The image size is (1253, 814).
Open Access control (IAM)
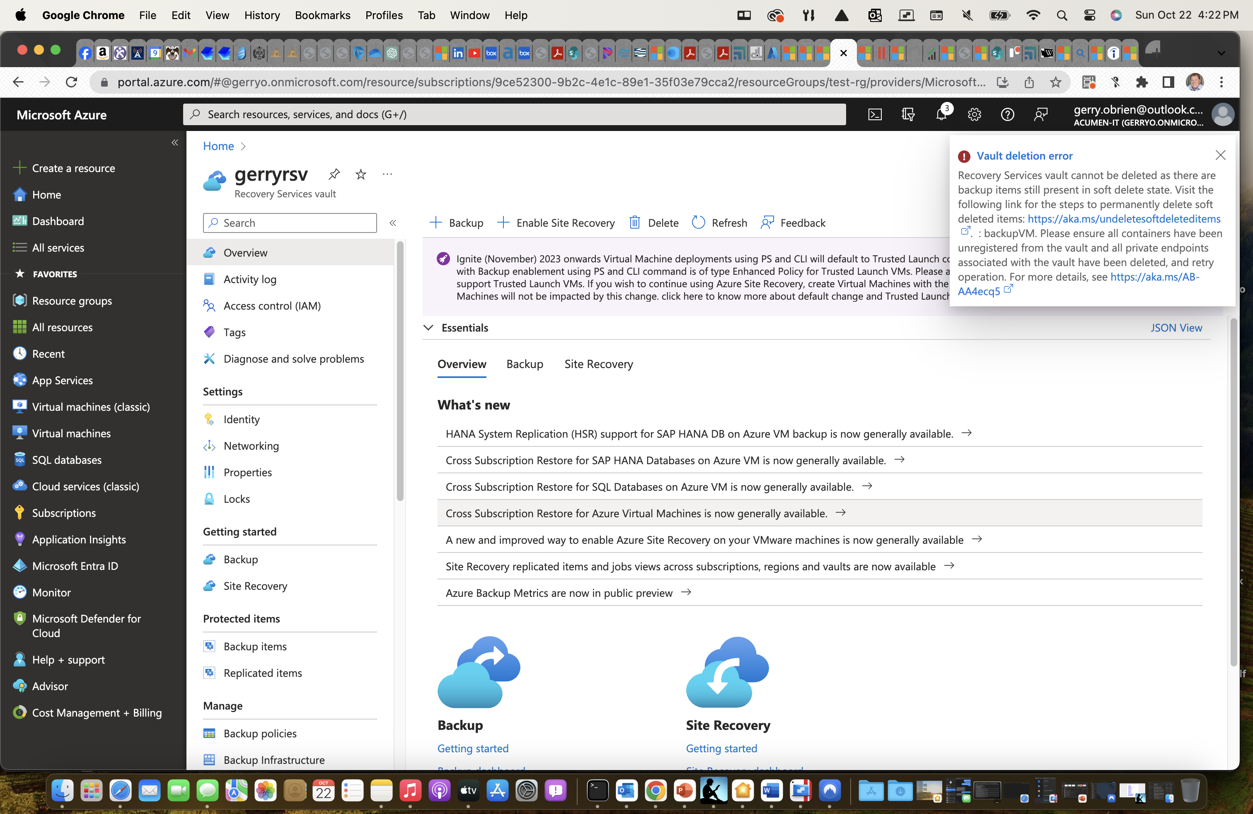272,305
